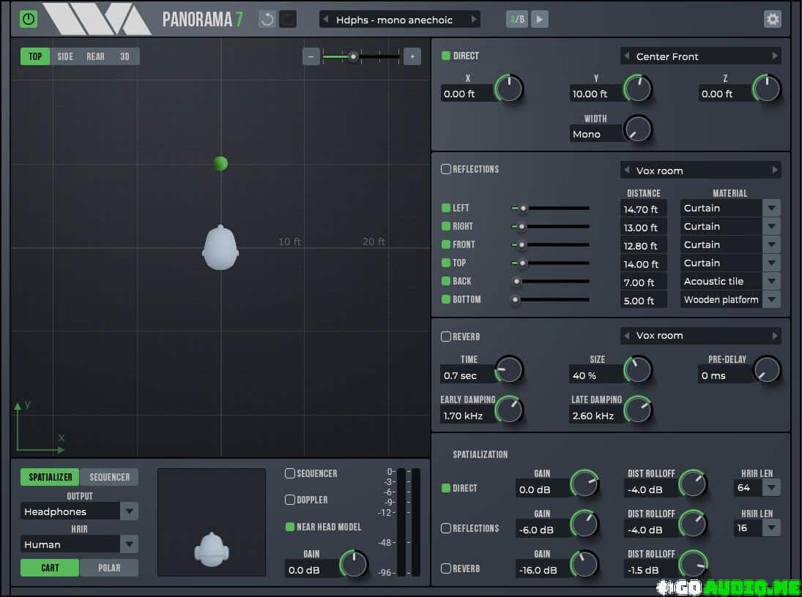Image resolution: width=802 pixels, height=597 pixels.
Task: Click the undo arrow icon in header
Action: 267,20
